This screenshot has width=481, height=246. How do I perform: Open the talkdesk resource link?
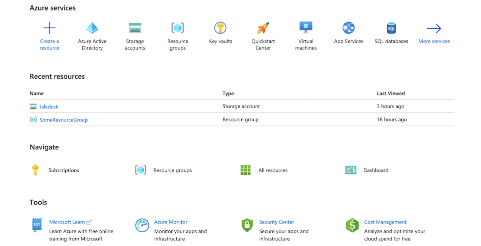point(49,107)
